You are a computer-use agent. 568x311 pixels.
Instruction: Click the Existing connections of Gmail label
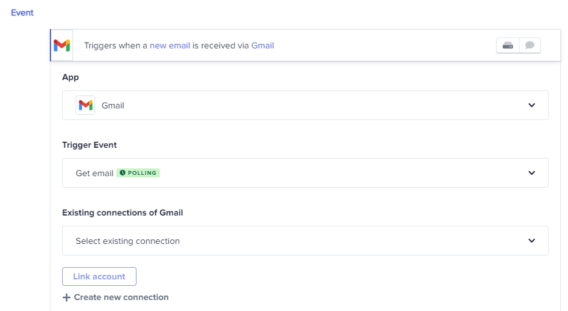122,213
